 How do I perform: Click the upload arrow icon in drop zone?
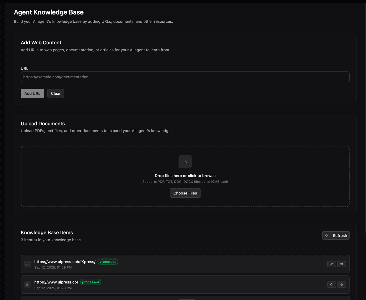point(185,162)
